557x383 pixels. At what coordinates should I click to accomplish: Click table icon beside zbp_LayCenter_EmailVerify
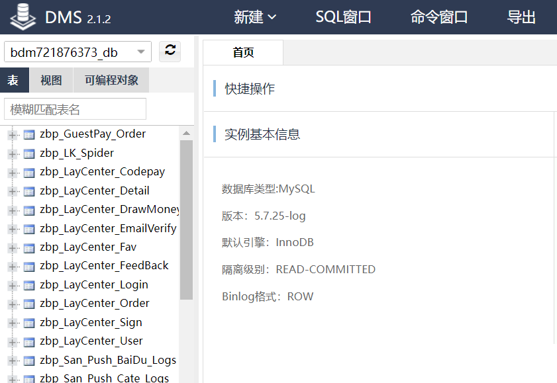[29, 229]
